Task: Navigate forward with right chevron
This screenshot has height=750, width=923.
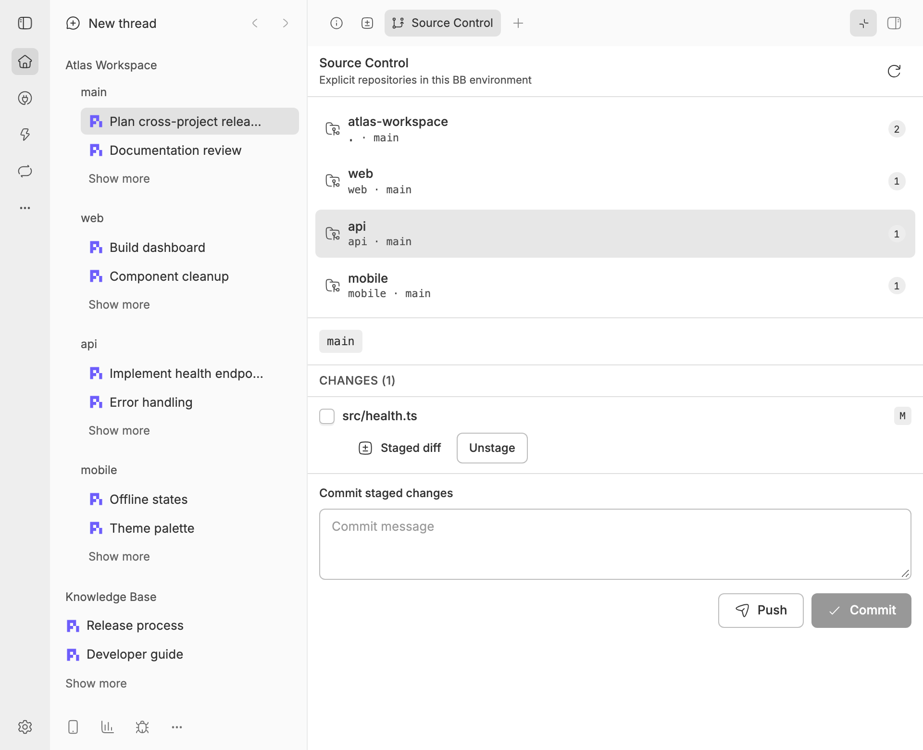Action: click(x=286, y=23)
